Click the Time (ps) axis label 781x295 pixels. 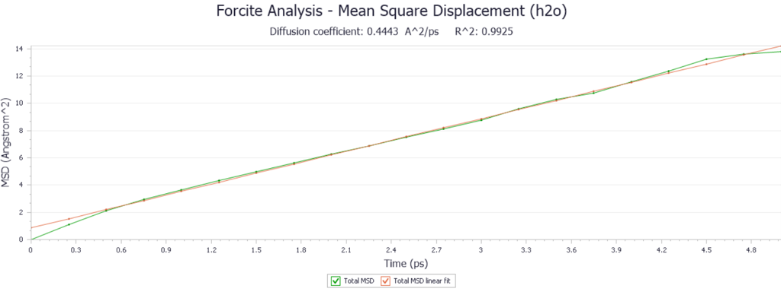click(x=406, y=263)
